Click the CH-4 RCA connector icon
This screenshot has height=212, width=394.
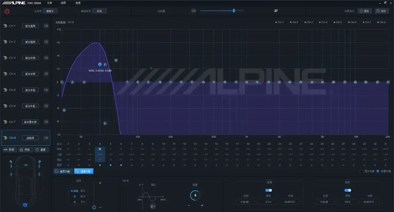[x=5, y=74]
